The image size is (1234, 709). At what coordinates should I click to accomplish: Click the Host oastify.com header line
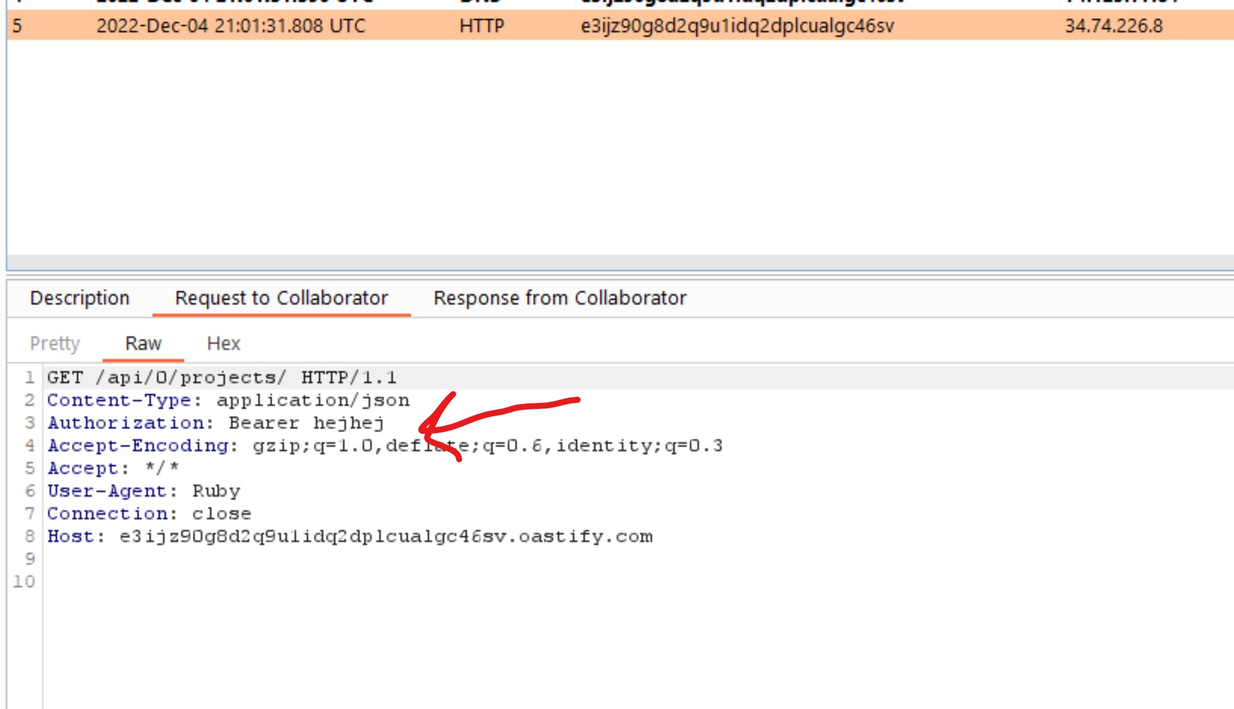click(x=350, y=537)
